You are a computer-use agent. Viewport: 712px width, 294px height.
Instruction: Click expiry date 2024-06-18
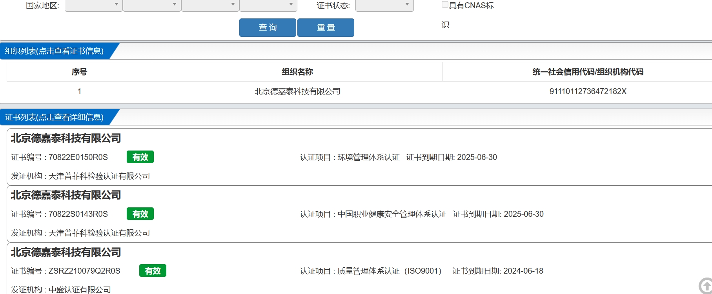523,271
